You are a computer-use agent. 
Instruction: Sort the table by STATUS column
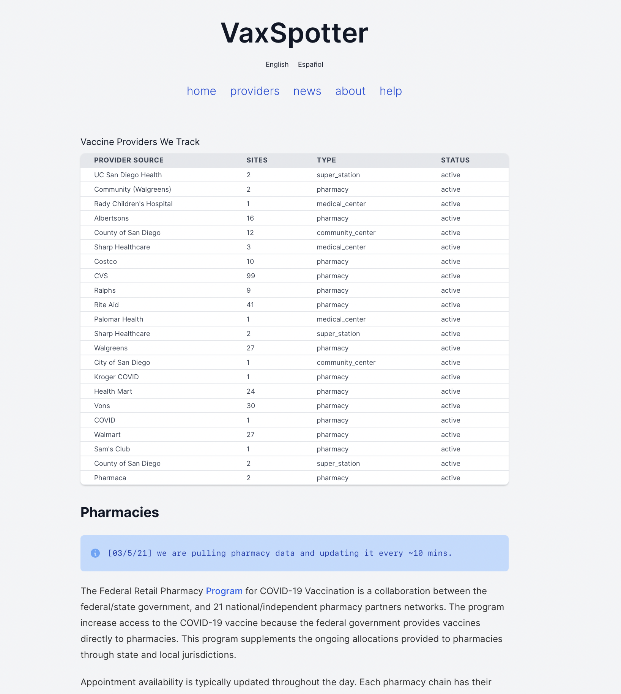point(455,160)
